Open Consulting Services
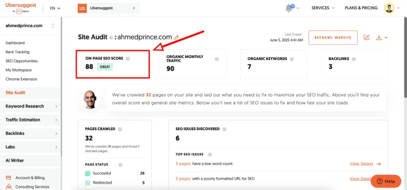Image resolution: width=407 pixels, height=190 pixels. (x=32, y=187)
